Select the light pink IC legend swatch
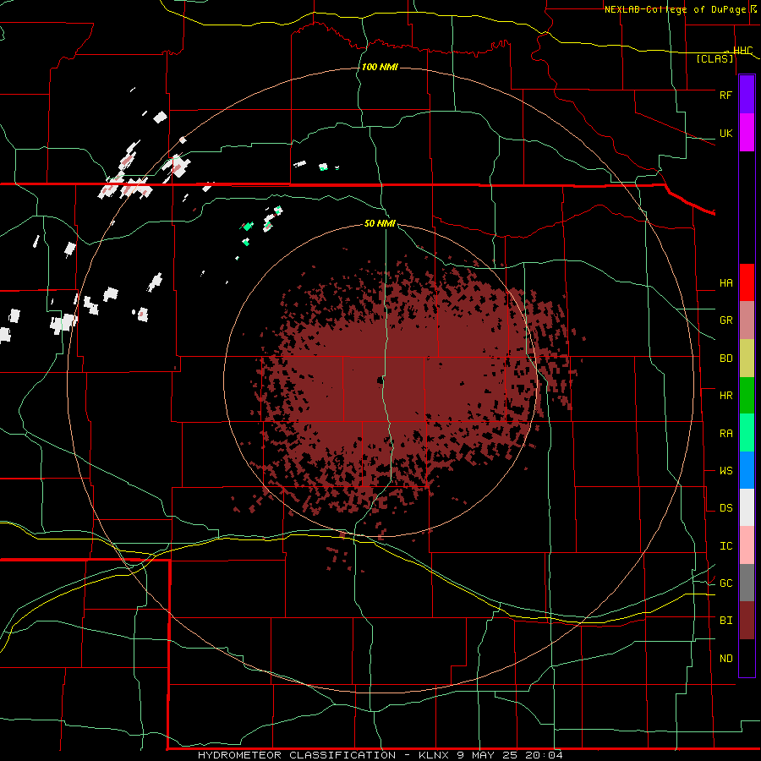The width and height of the screenshot is (761, 761). click(x=747, y=545)
